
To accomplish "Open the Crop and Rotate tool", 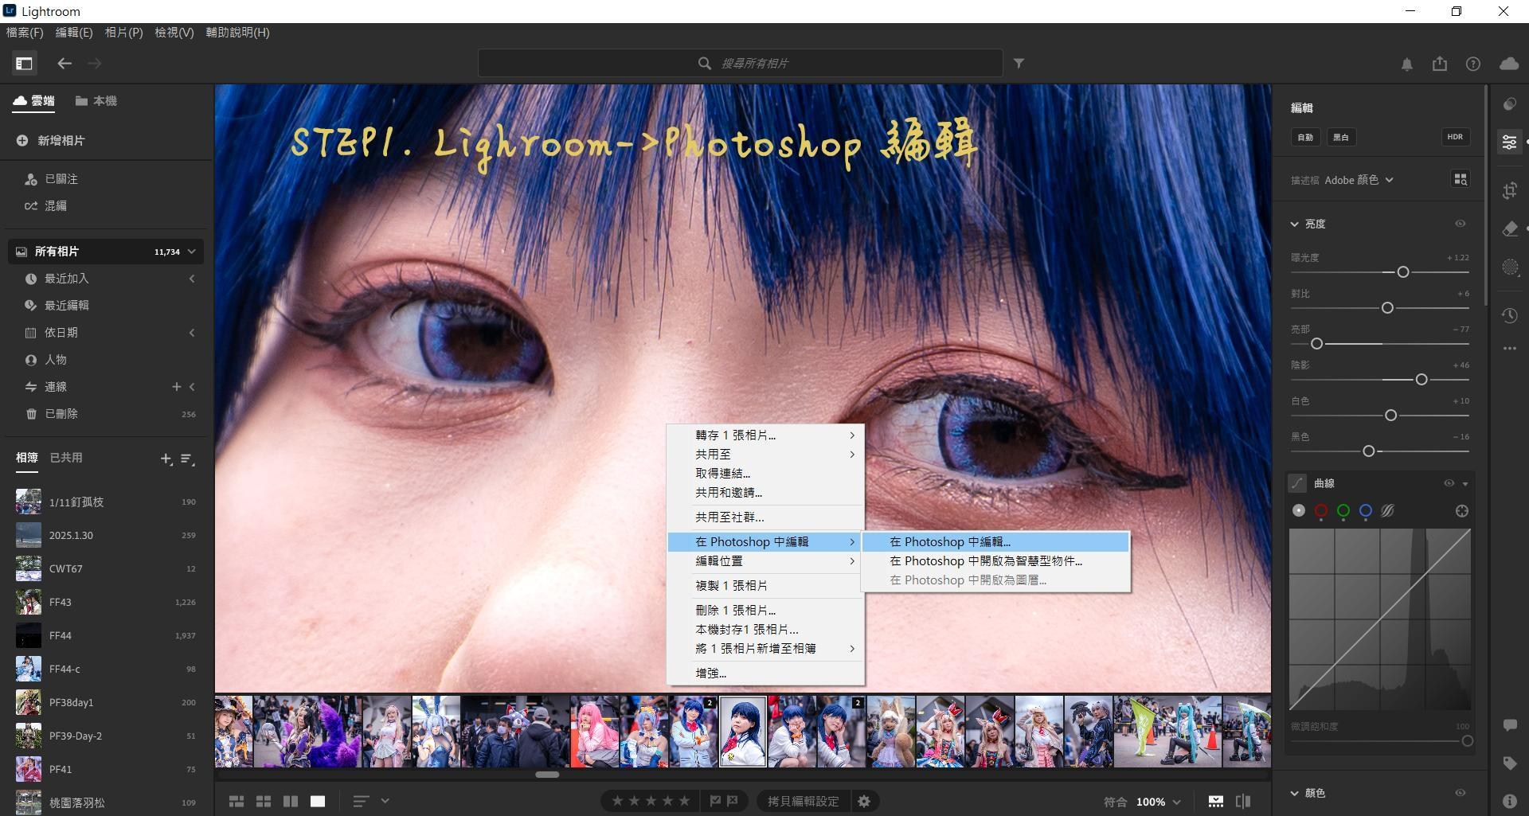I will [x=1510, y=190].
